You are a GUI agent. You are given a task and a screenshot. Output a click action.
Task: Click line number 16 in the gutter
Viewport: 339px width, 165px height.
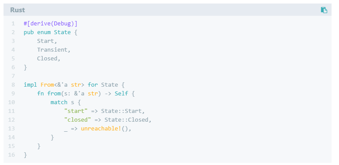[x=12, y=154]
